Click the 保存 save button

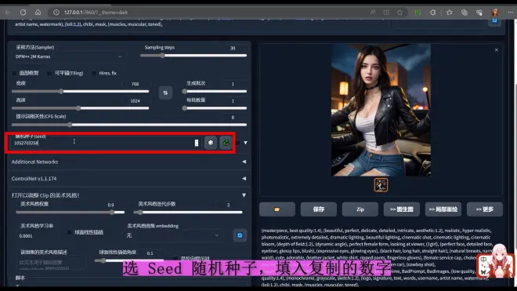pos(319,209)
